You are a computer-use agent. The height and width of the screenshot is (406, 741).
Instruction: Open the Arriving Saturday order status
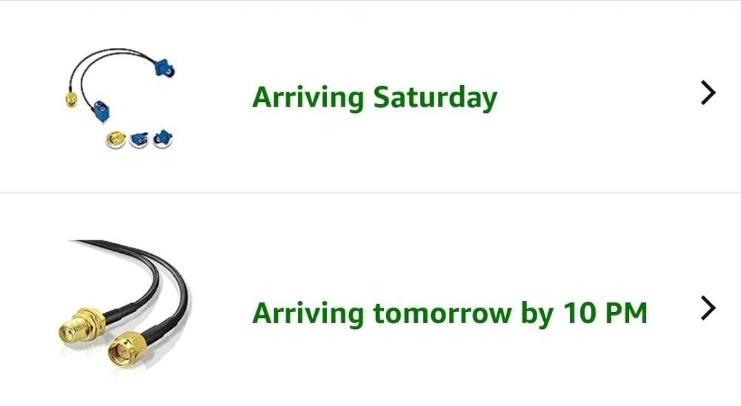(x=374, y=98)
